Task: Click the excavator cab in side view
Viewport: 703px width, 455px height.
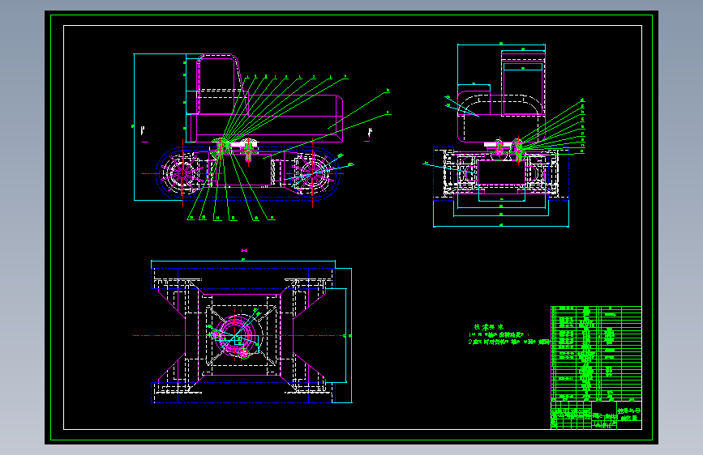Action: 217,84
